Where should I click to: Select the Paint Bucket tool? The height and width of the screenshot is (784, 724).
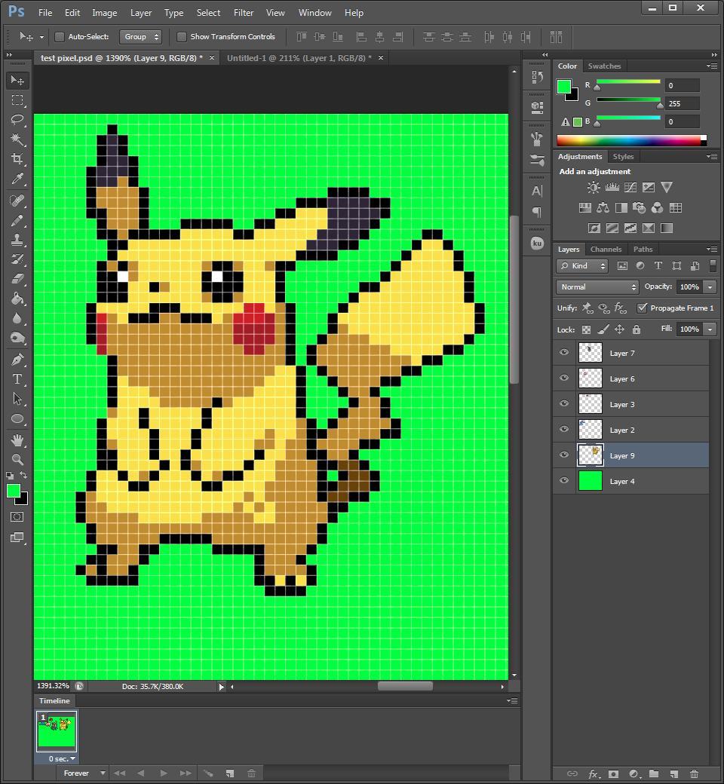17,299
